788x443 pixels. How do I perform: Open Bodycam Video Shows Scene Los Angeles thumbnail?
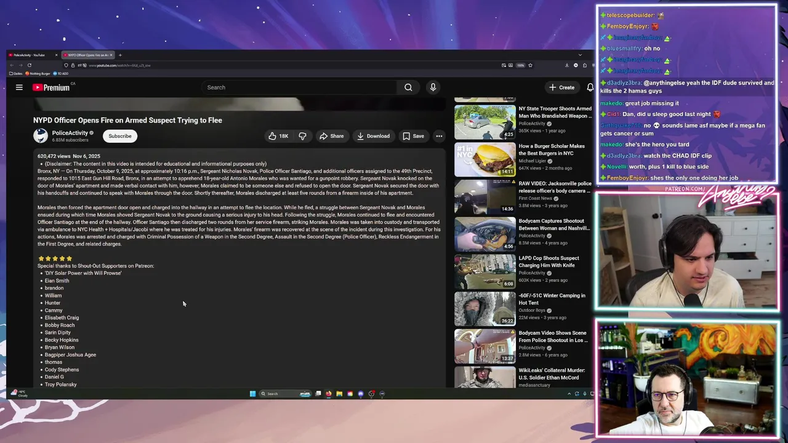485,346
